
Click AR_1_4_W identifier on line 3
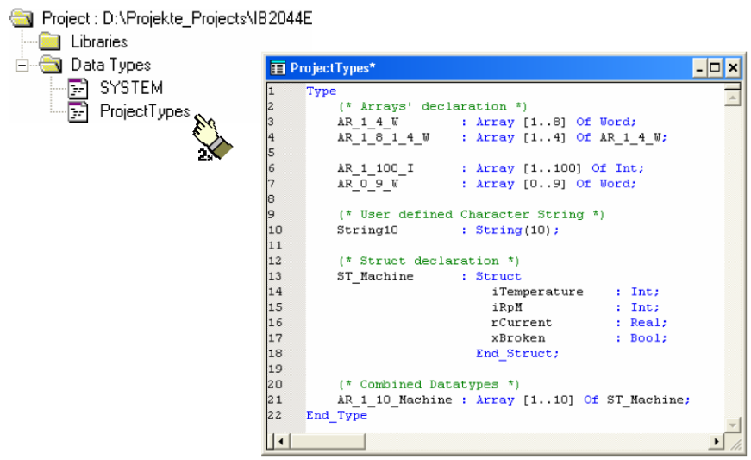coord(368,123)
